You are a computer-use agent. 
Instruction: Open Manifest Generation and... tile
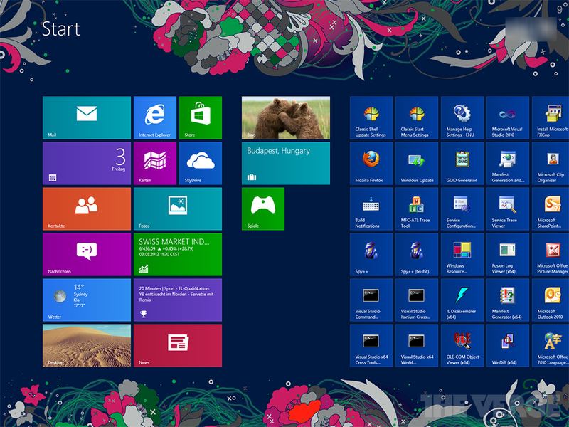(508, 164)
